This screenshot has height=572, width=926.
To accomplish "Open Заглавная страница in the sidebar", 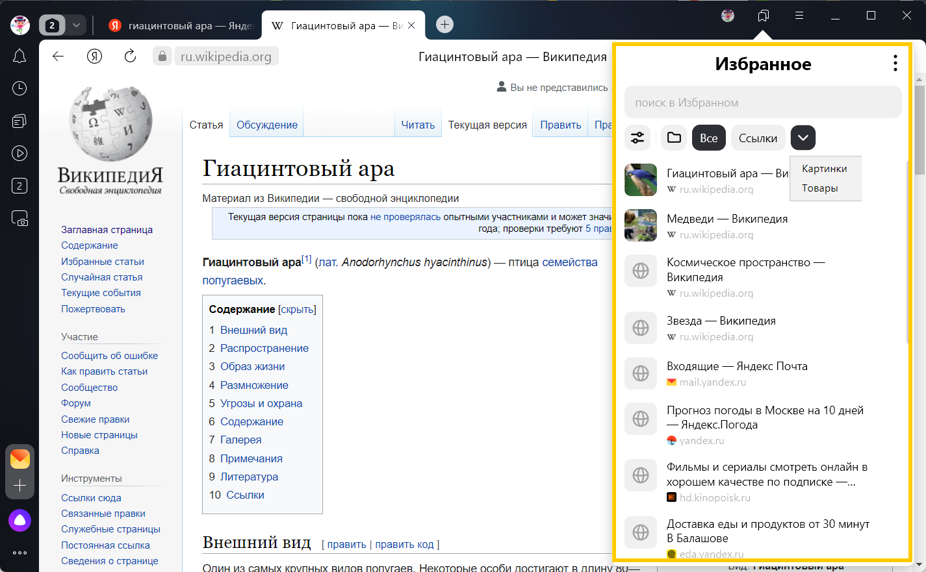I will point(107,230).
